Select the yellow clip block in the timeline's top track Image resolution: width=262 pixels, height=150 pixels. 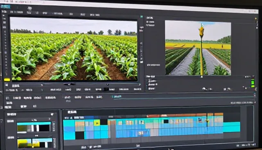pos(97,123)
